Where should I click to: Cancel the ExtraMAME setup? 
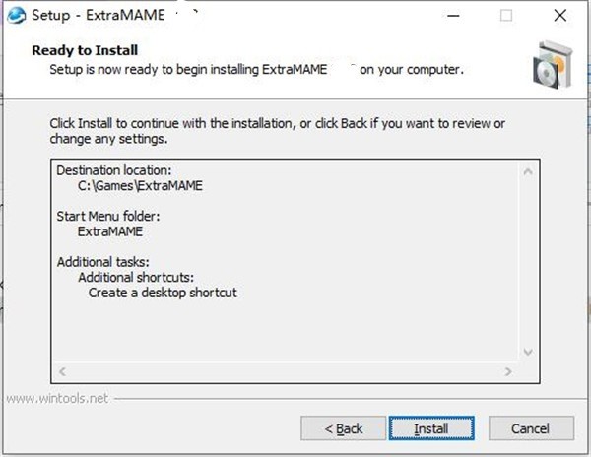[531, 428]
